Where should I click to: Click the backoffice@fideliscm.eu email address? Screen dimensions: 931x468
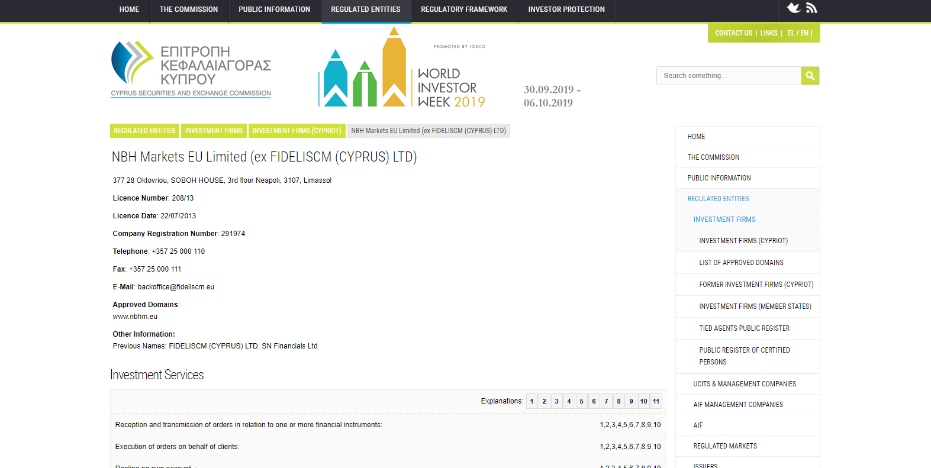click(x=176, y=287)
